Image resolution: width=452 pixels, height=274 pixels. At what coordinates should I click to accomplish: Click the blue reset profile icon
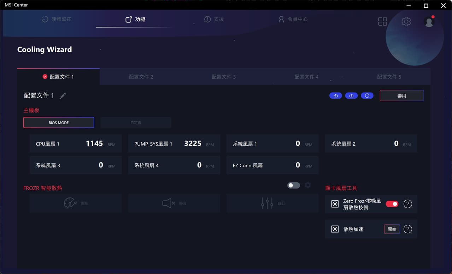[x=367, y=96]
